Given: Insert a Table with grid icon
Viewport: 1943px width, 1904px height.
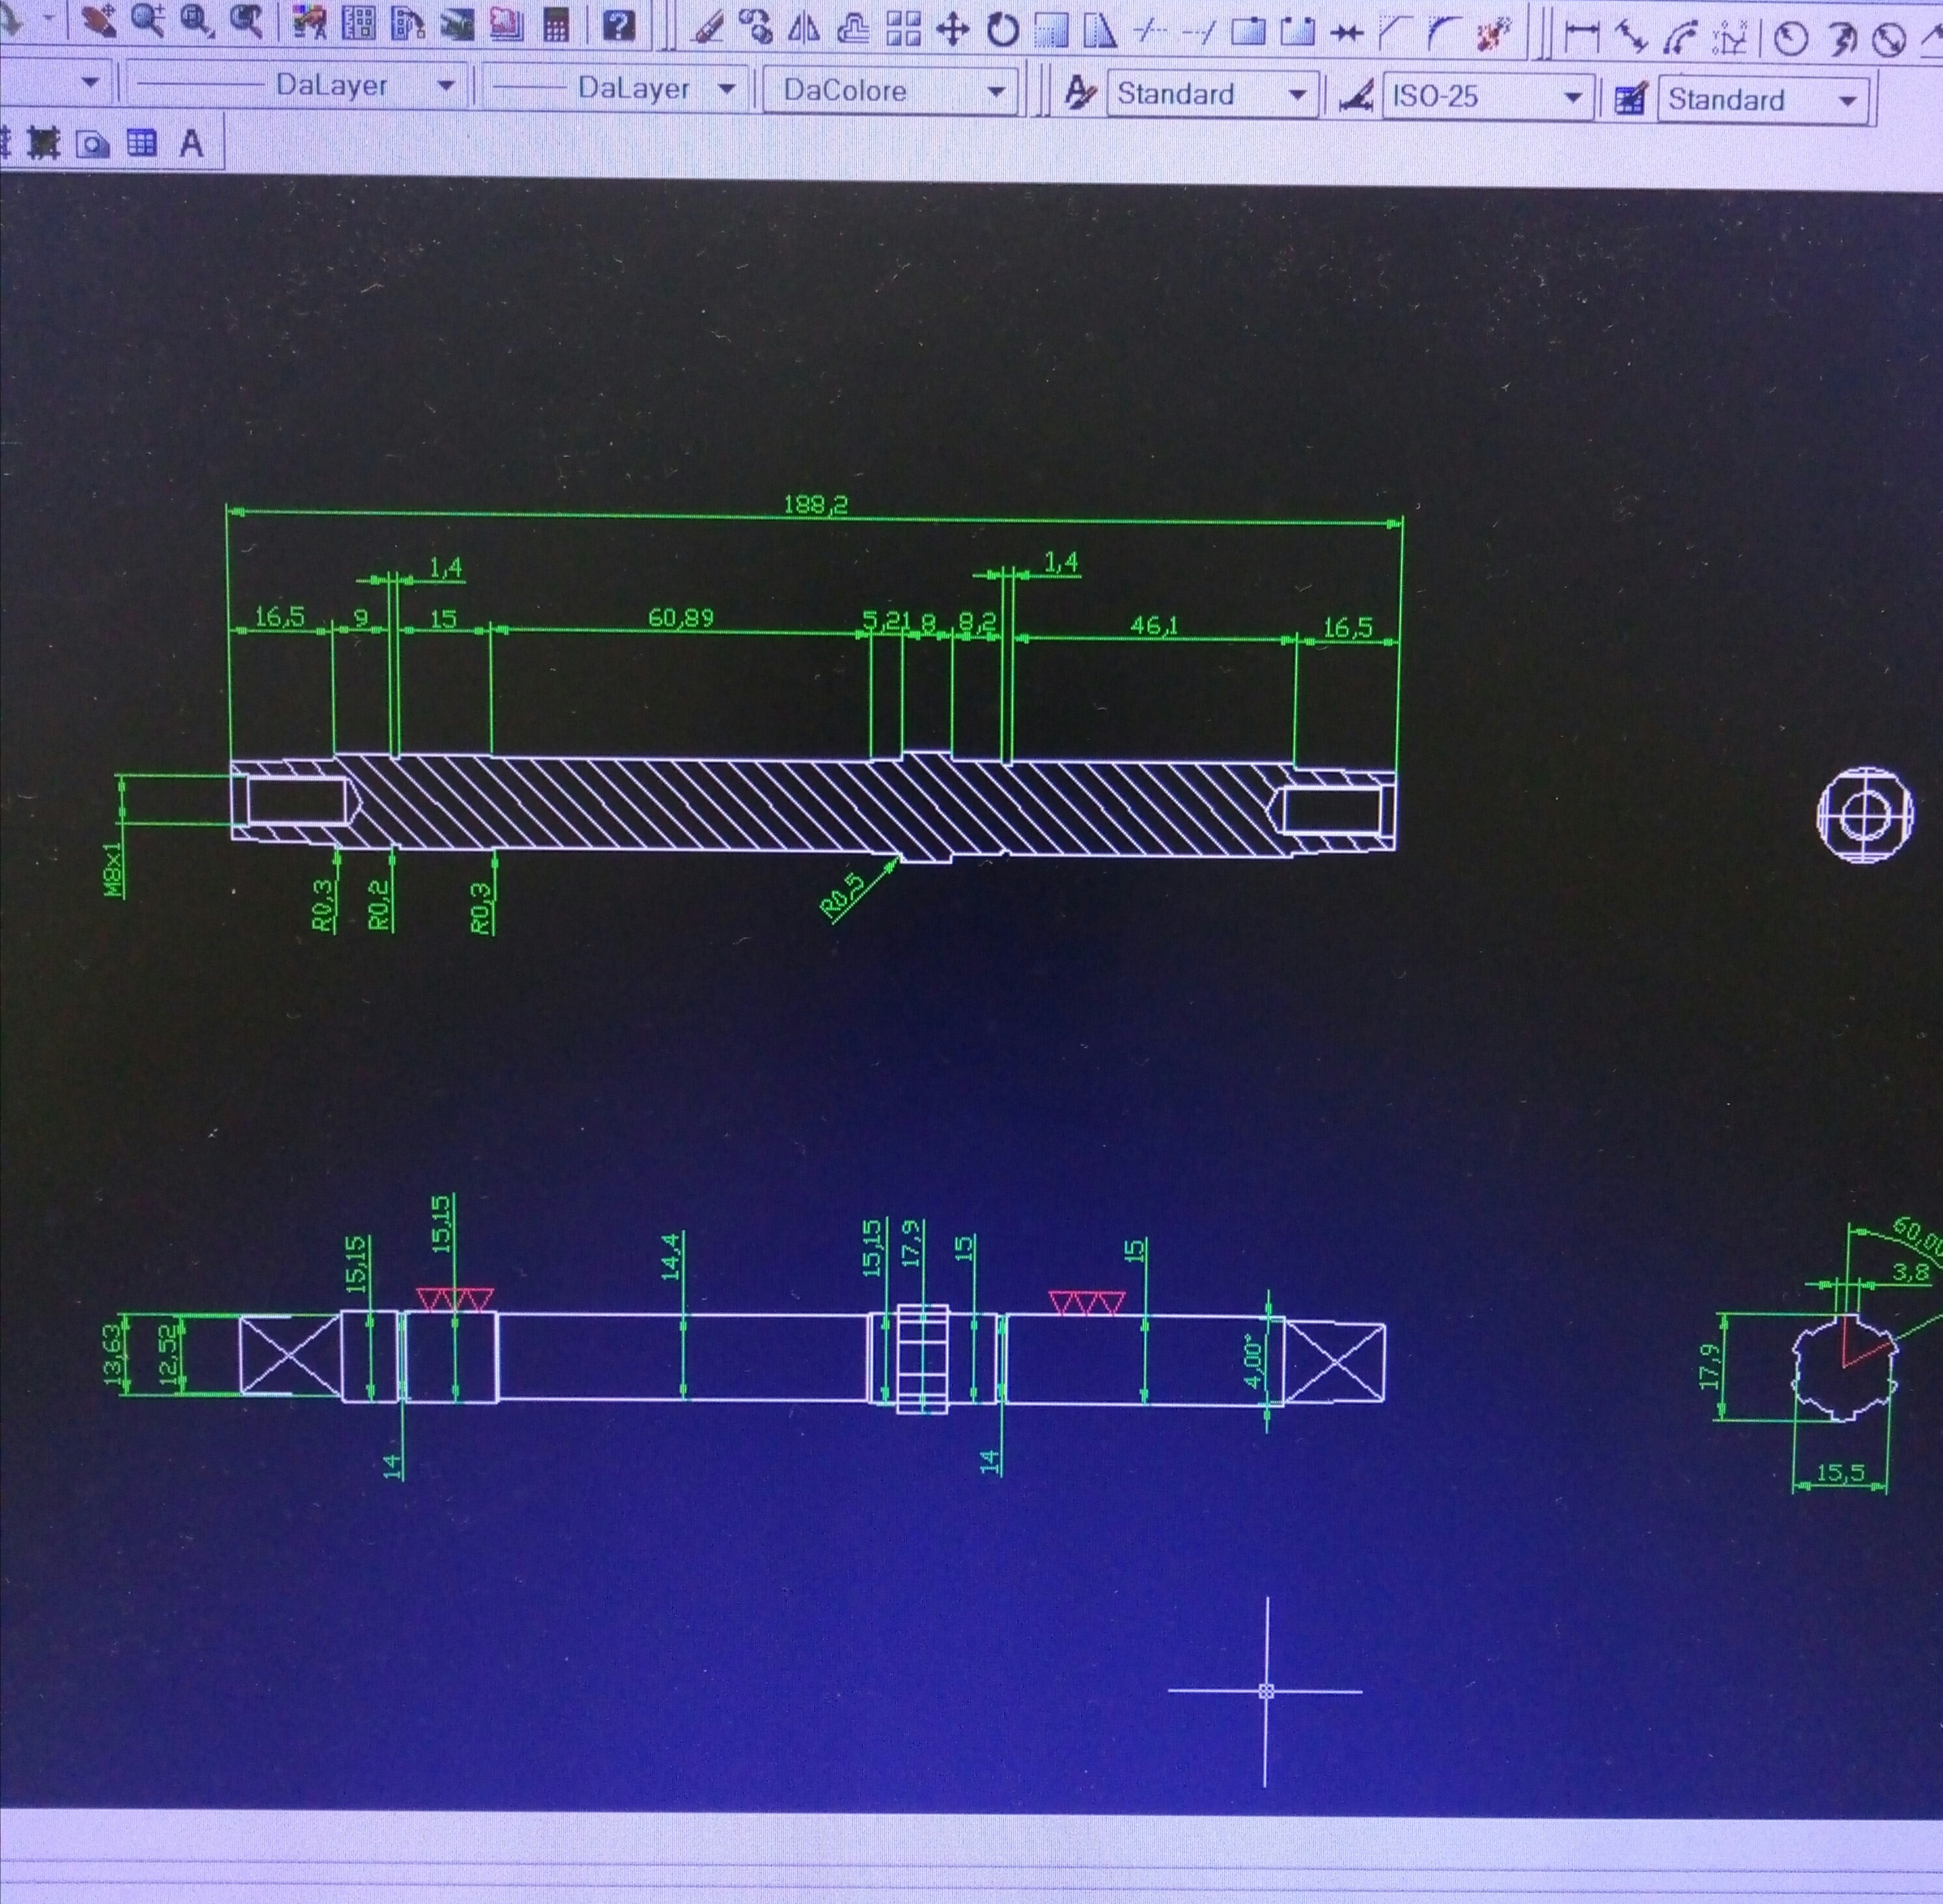Looking at the screenshot, I should click(141, 143).
